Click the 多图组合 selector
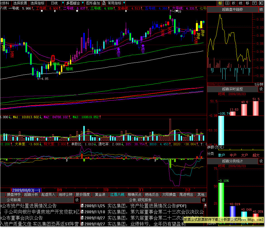Image resolution: width=266 pixels, height=228 pixels. click(73, 3)
